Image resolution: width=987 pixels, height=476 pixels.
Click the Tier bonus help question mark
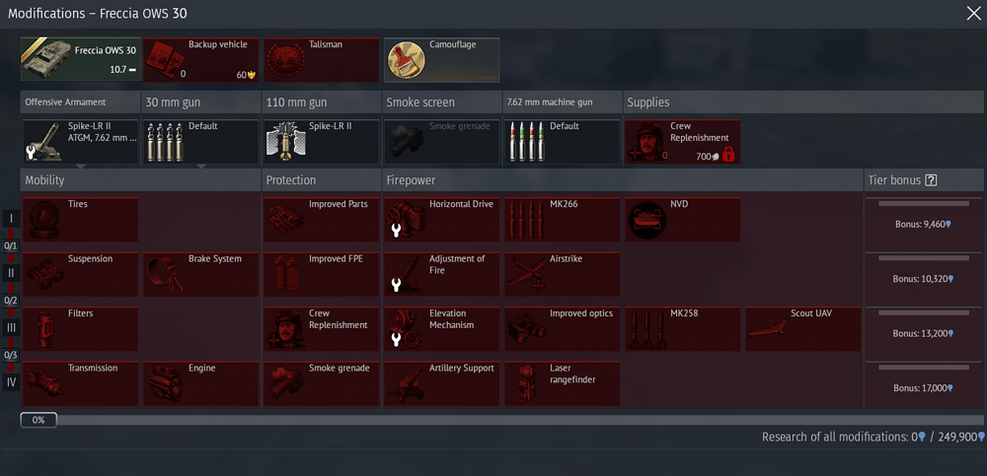pos(932,180)
